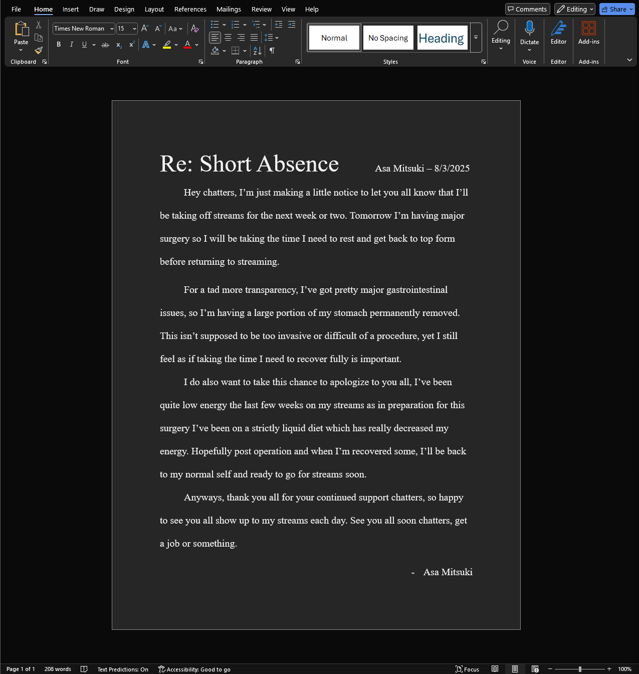Toggle show paragraph marks
This screenshot has height=674, width=639.
272,51
